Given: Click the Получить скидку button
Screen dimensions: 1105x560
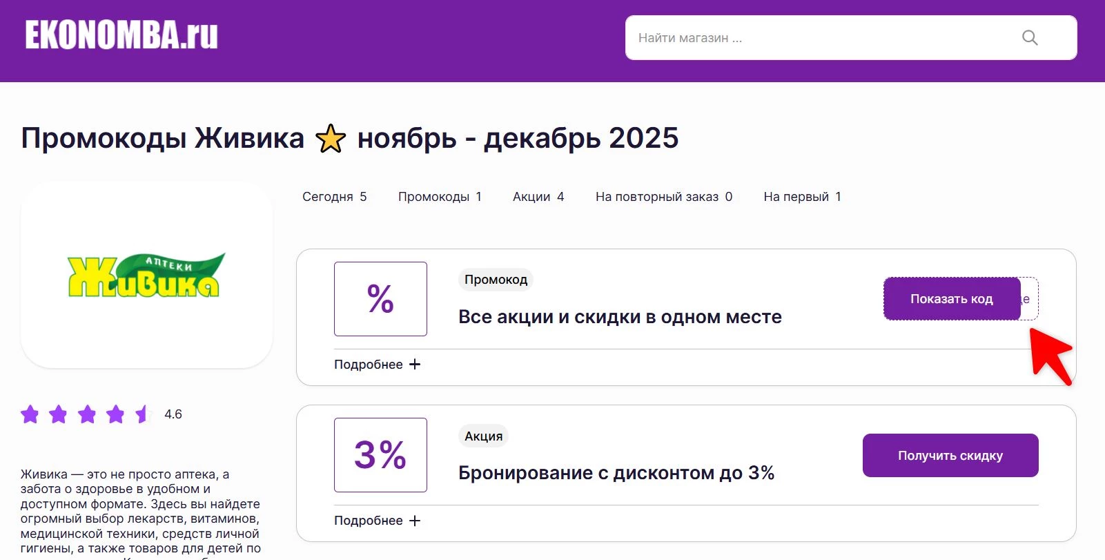Looking at the screenshot, I should coord(950,455).
